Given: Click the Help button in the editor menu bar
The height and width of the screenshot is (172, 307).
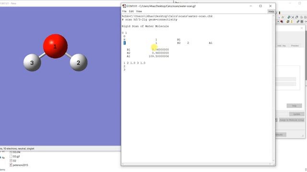Looking at the screenshot, I should [271, 11].
